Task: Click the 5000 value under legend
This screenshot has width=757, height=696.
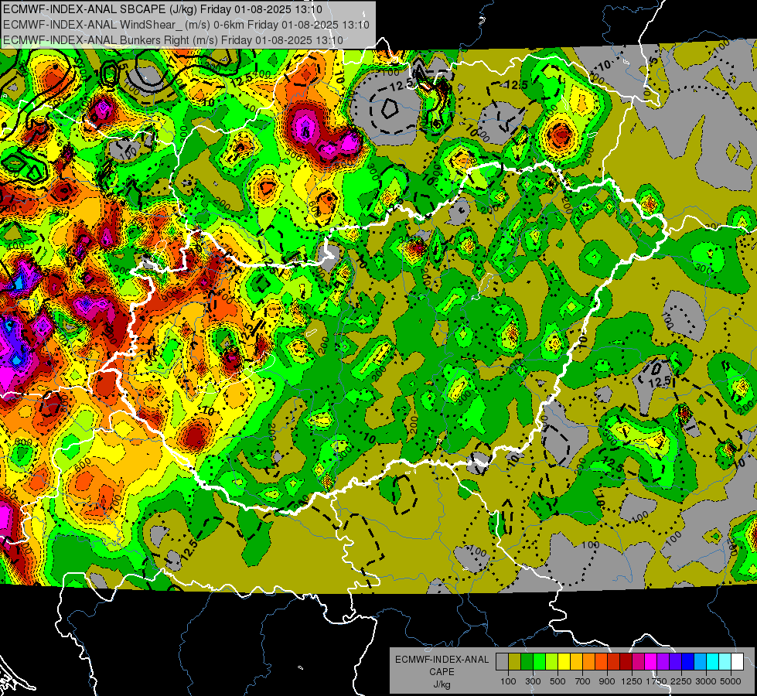Action: coord(731,681)
